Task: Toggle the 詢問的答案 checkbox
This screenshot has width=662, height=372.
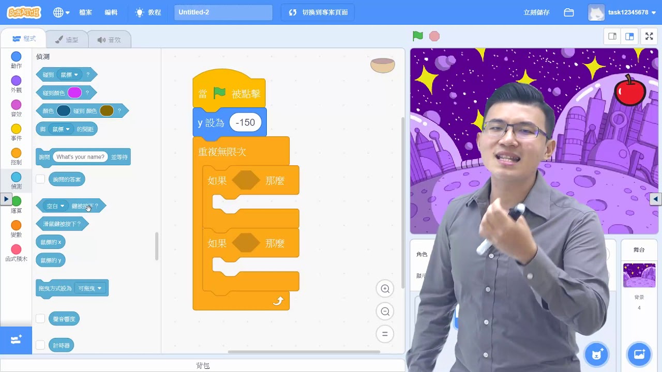Action: pos(40,179)
